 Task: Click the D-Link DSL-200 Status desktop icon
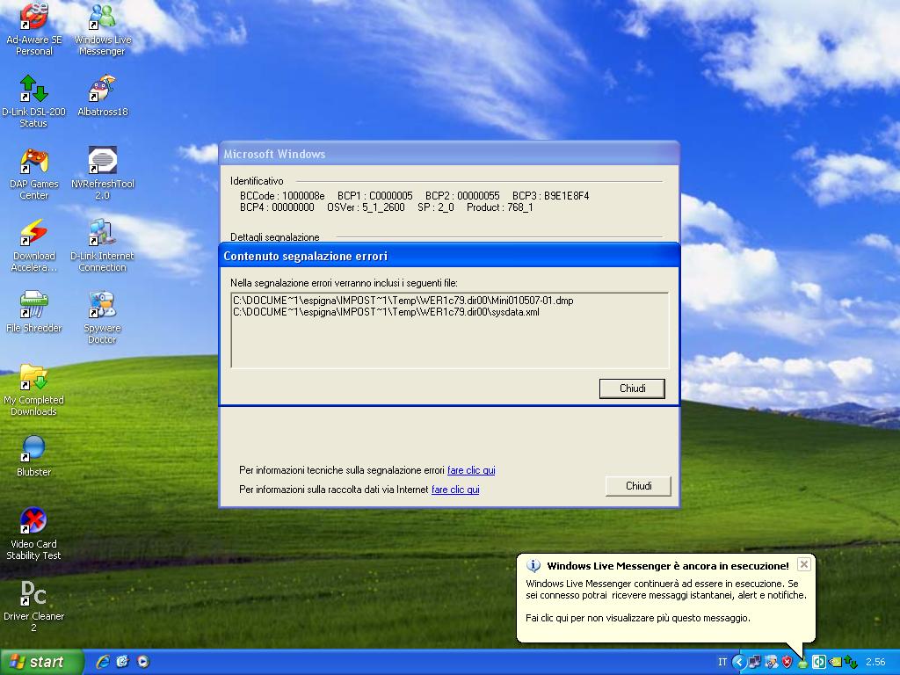coord(34,101)
